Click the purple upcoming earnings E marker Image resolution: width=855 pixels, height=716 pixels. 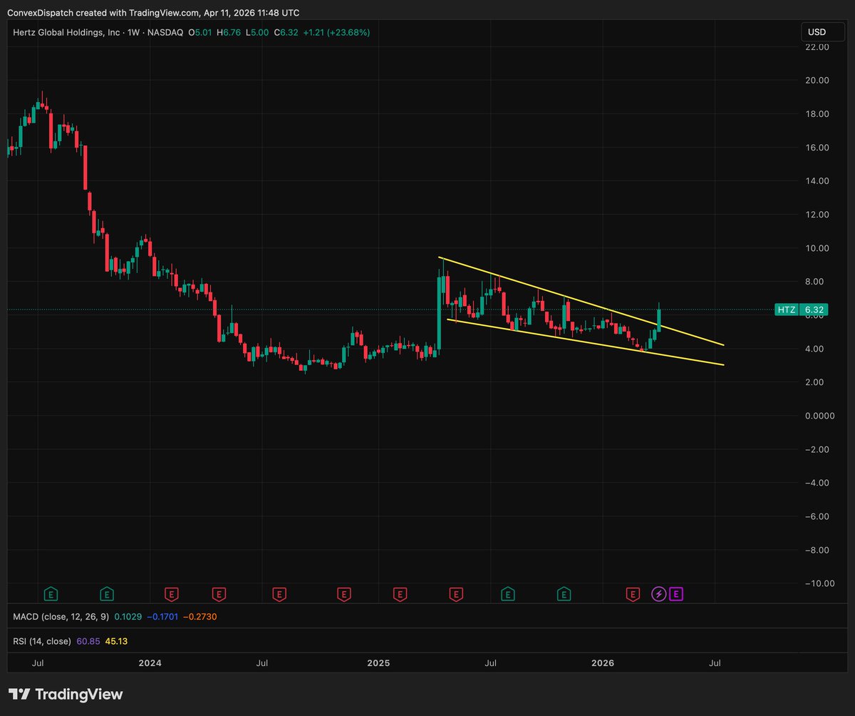(676, 593)
